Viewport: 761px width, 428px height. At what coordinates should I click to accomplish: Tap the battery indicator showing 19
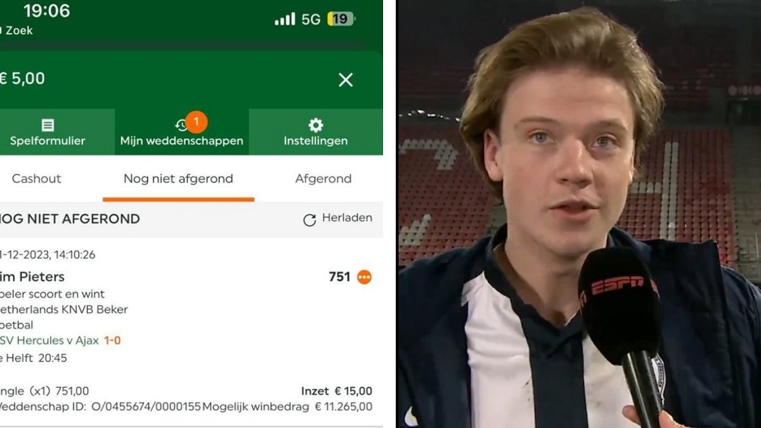[x=341, y=19]
